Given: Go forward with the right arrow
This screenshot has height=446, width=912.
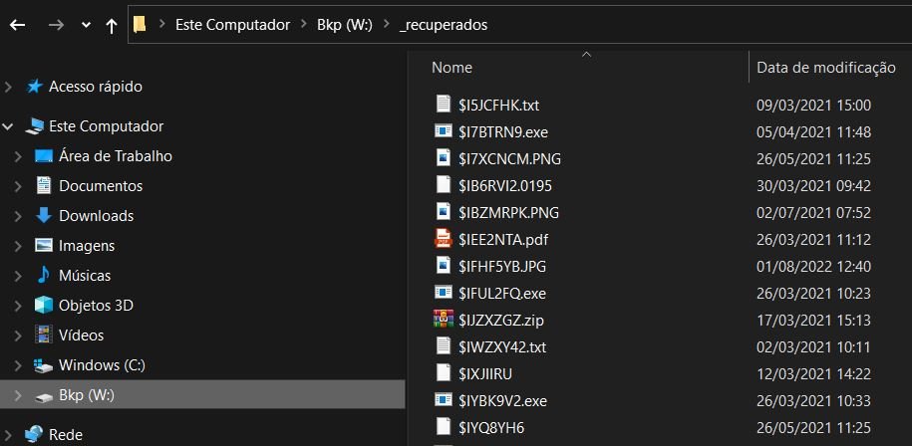Looking at the screenshot, I should coord(57,25).
